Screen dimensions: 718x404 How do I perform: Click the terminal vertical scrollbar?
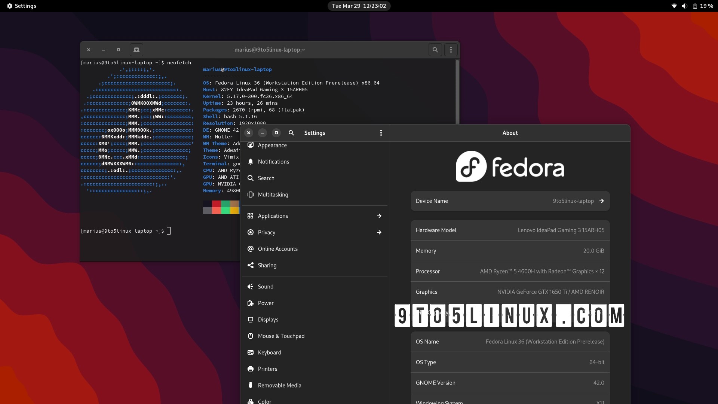click(x=457, y=92)
